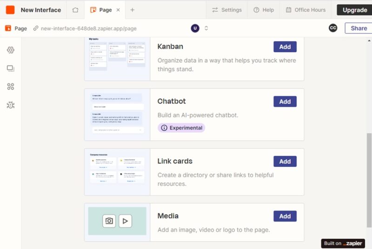
Task: Open sidebar layout screen icon
Action: tap(10, 68)
